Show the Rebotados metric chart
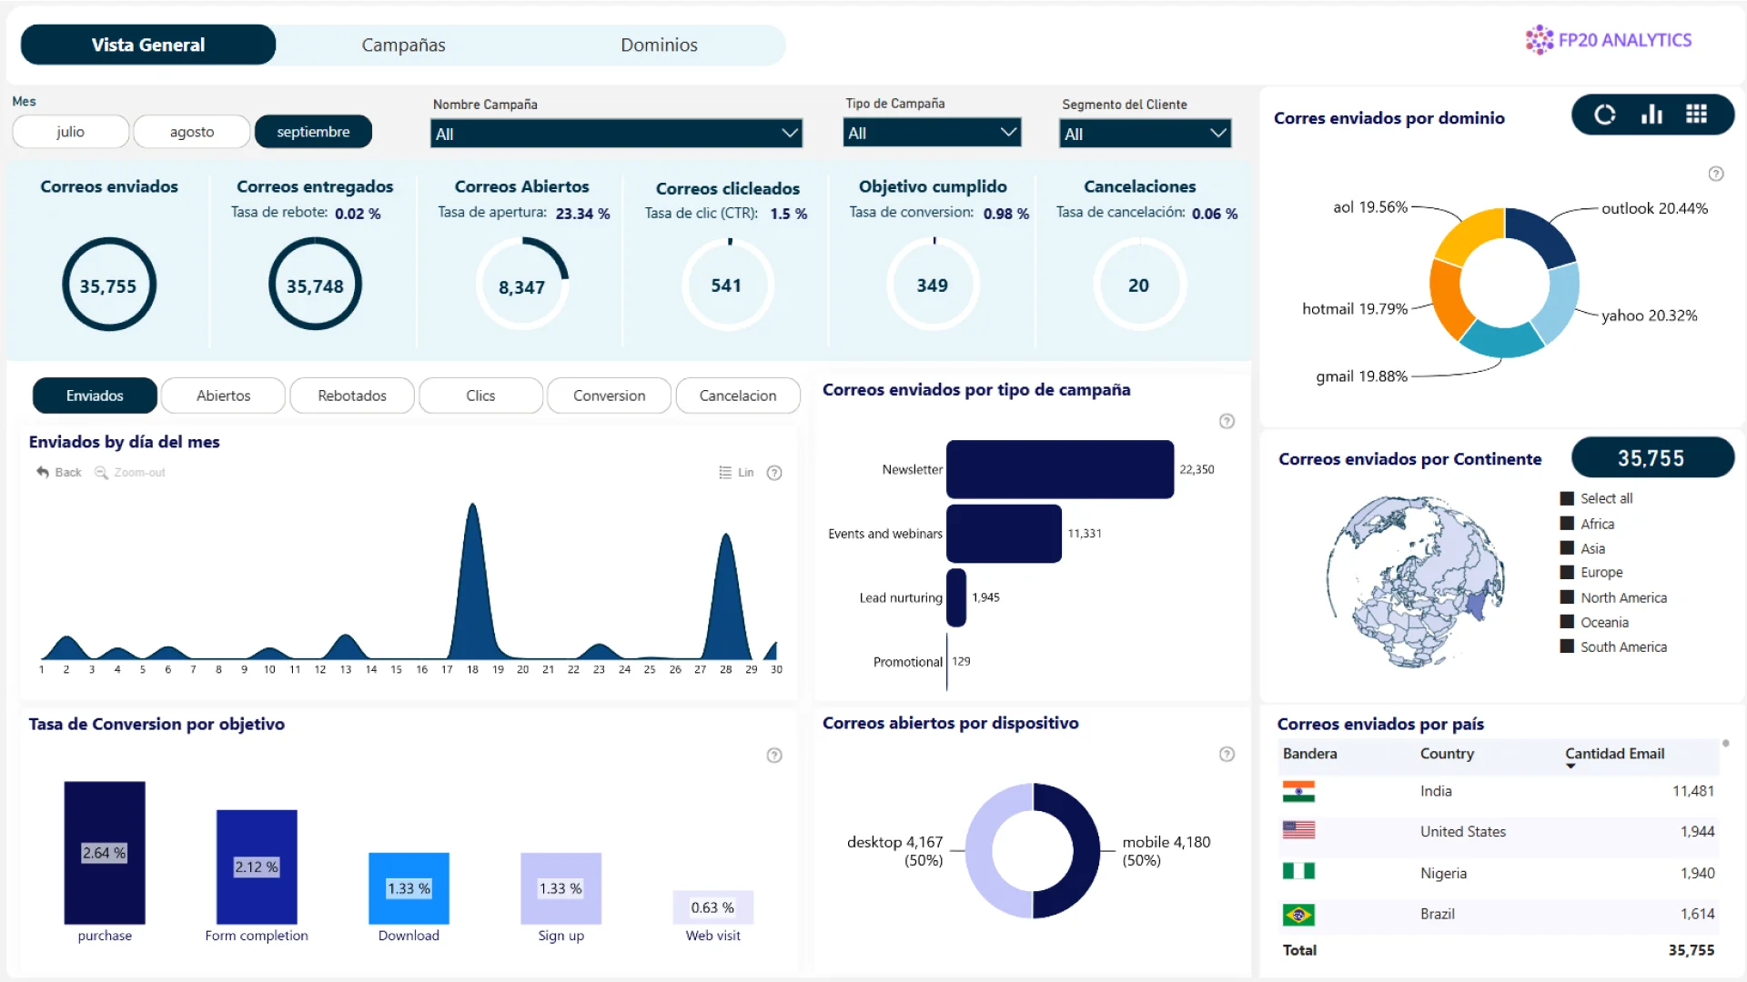 (x=352, y=396)
